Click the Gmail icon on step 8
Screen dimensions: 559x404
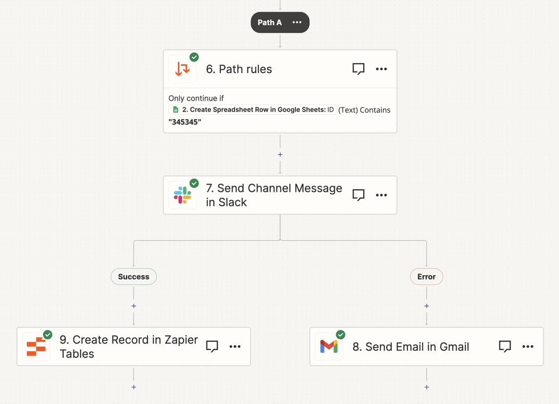[x=329, y=346]
